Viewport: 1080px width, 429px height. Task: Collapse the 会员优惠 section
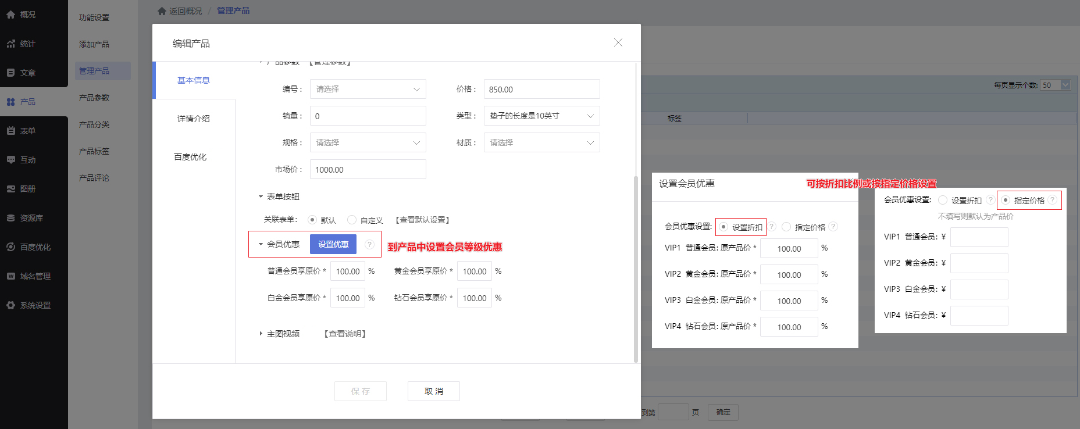(x=261, y=244)
